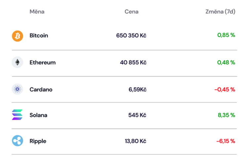248x165 pixels.
Task: Click Solana's 8,35 % weekly change
Action: tap(226, 115)
